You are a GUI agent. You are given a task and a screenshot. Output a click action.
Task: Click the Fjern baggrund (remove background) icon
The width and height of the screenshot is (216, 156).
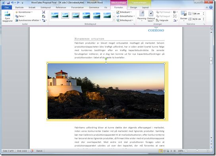7,17
